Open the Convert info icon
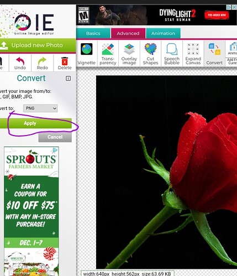Image resolution: width=237 pixels, height=276 pixels. click(x=68, y=79)
